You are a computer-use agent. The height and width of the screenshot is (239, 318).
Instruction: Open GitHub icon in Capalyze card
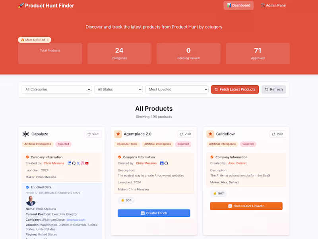74,163
